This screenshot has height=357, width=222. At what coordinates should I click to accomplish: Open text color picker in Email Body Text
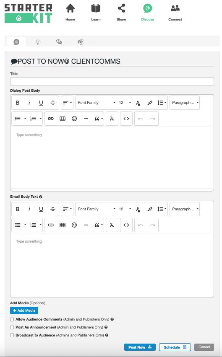point(138,209)
